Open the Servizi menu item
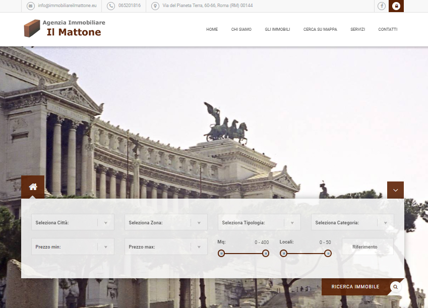The height and width of the screenshot is (308, 428). (357, 29)
